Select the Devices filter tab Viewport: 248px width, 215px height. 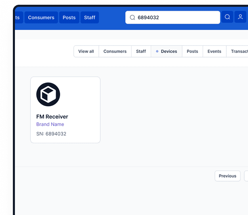click(166, 51)
